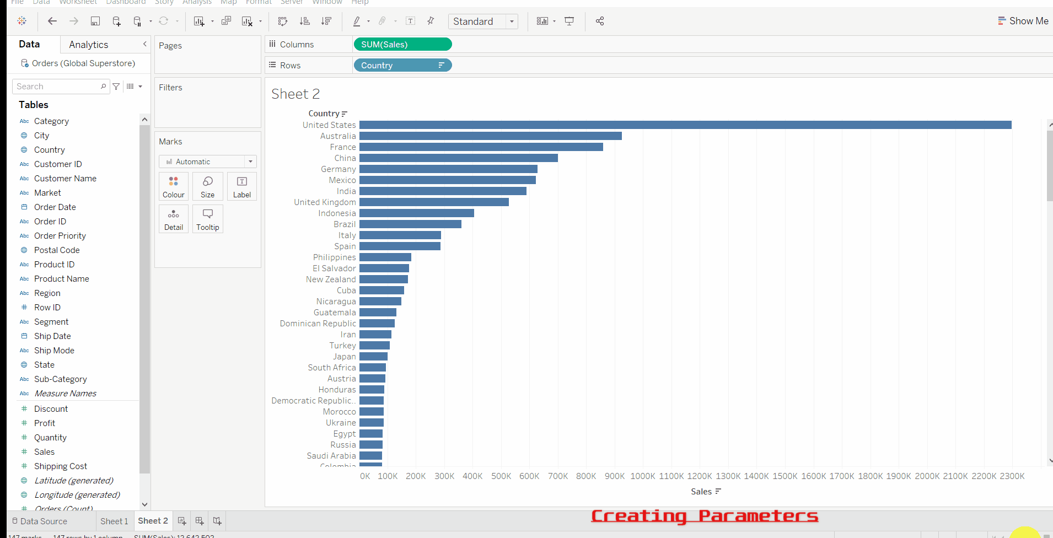Toggle Pause Auto Updates

click(136, 21)
